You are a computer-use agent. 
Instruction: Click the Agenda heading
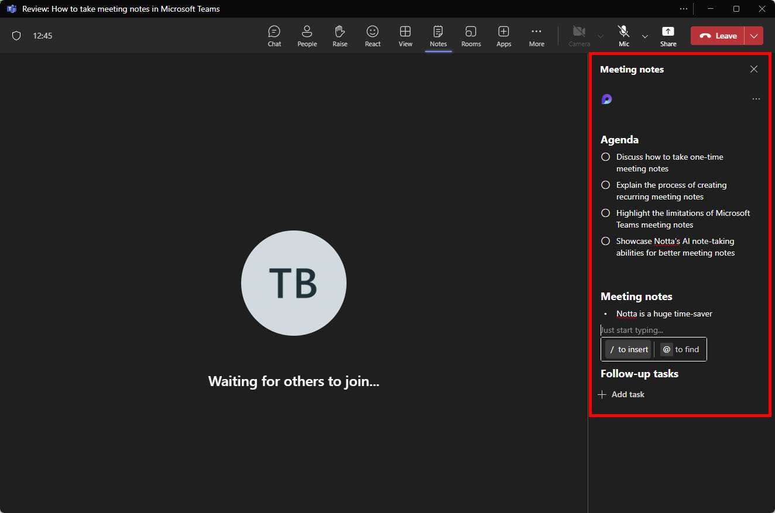[619, 140]
